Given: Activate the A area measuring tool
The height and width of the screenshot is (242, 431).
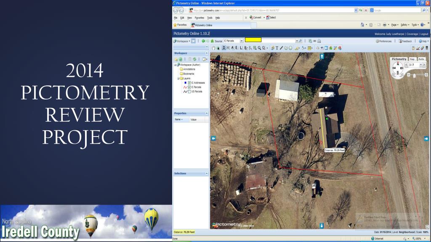Looking at the screenshot, I should [x=232, y=48].
